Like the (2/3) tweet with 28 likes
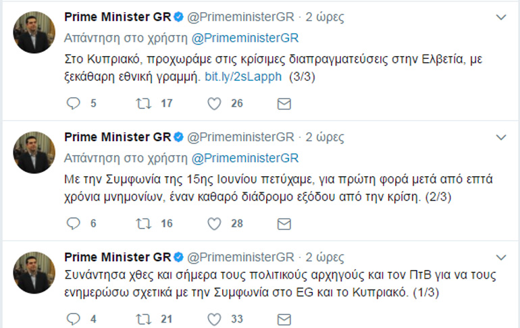The image size is (520, 328). click(214, 223)
